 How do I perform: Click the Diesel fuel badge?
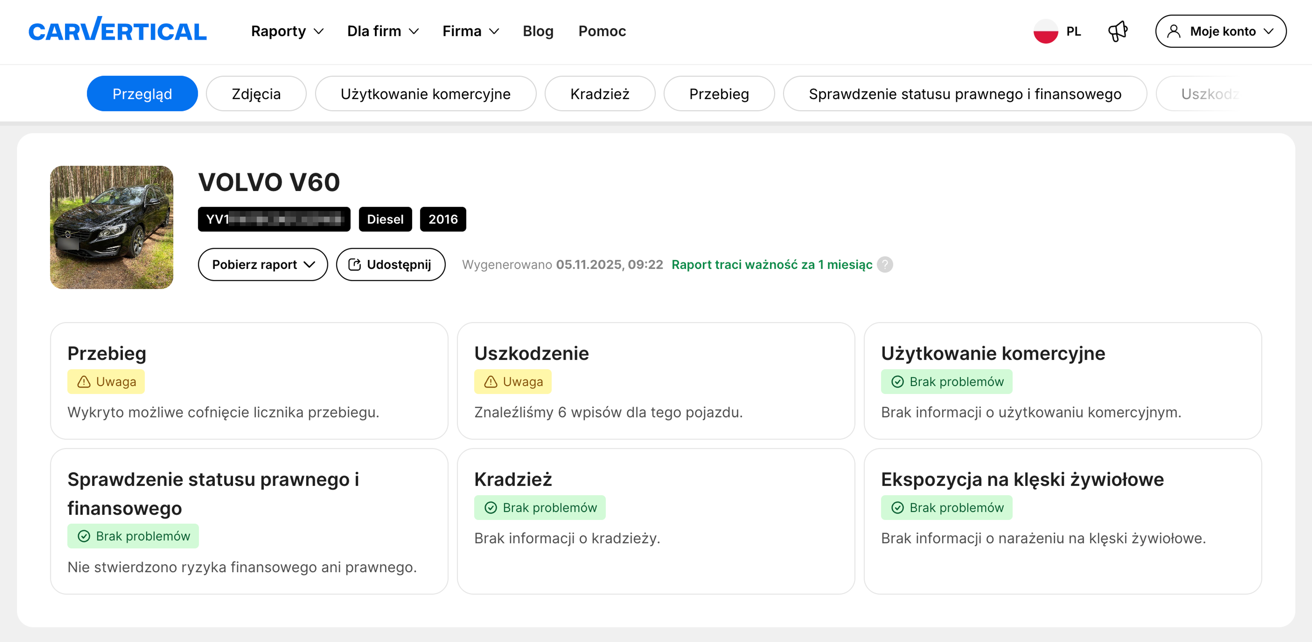[x=385, y=219]
